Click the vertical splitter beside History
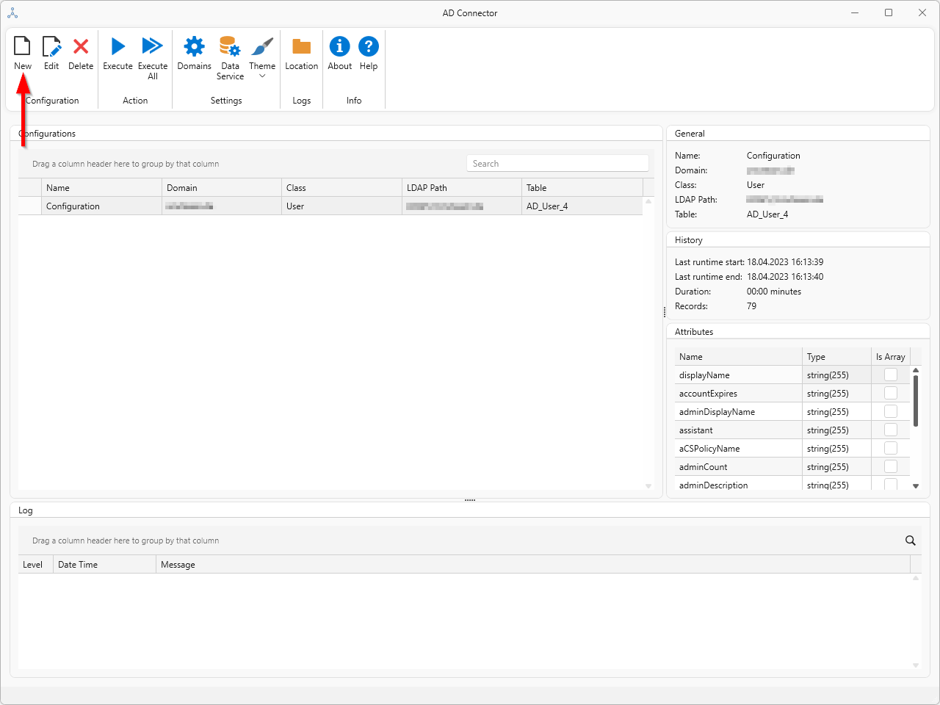 pos(665,312)
